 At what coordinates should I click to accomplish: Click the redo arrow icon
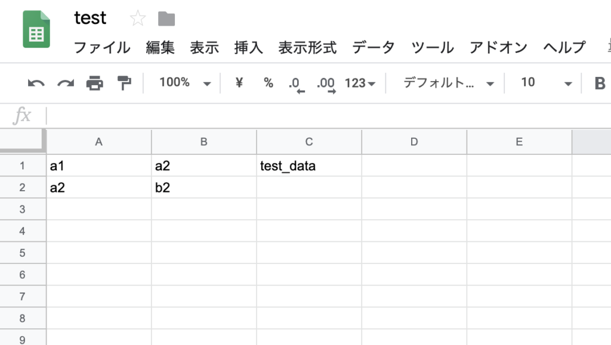[x=66, y=83]
